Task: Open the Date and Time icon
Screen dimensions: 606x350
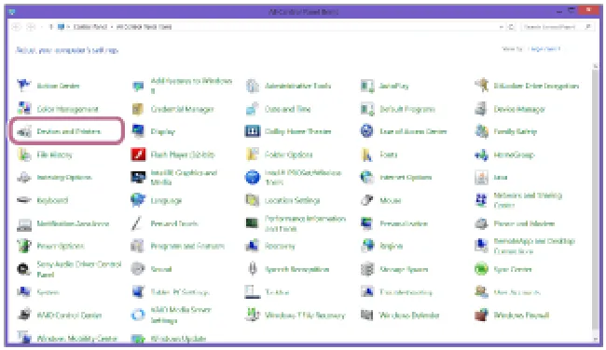Action: tap(253, 109)
